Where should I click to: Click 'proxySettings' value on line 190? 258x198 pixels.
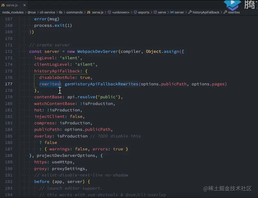pyautogui.click(x=68, y=169)
